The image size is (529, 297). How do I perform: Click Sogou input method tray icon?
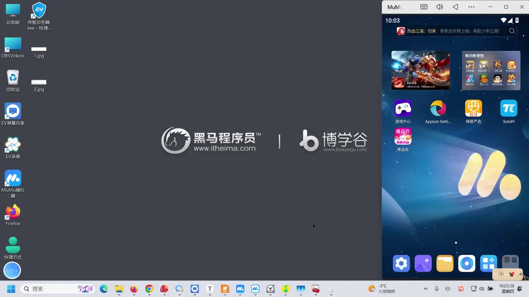(x=461, y=289)
